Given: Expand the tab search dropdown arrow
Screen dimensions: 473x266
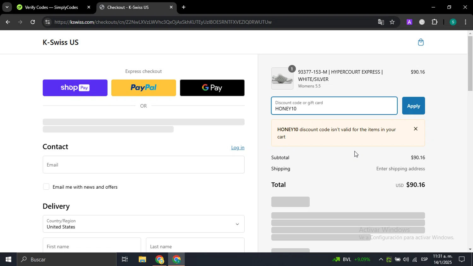Looking at the screenshot, I should point(7,7).
